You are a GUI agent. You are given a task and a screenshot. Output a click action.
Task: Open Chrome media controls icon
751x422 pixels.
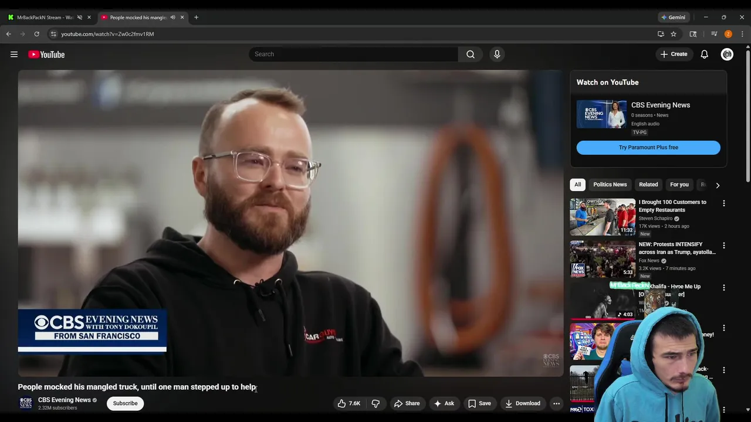[x=714, y=34]
